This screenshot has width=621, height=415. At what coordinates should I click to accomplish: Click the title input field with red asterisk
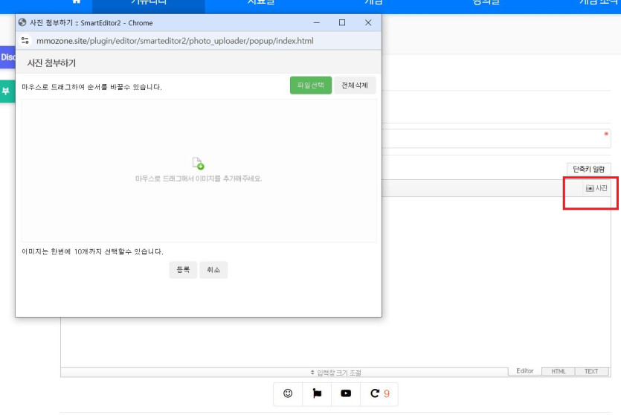(495, 138)
